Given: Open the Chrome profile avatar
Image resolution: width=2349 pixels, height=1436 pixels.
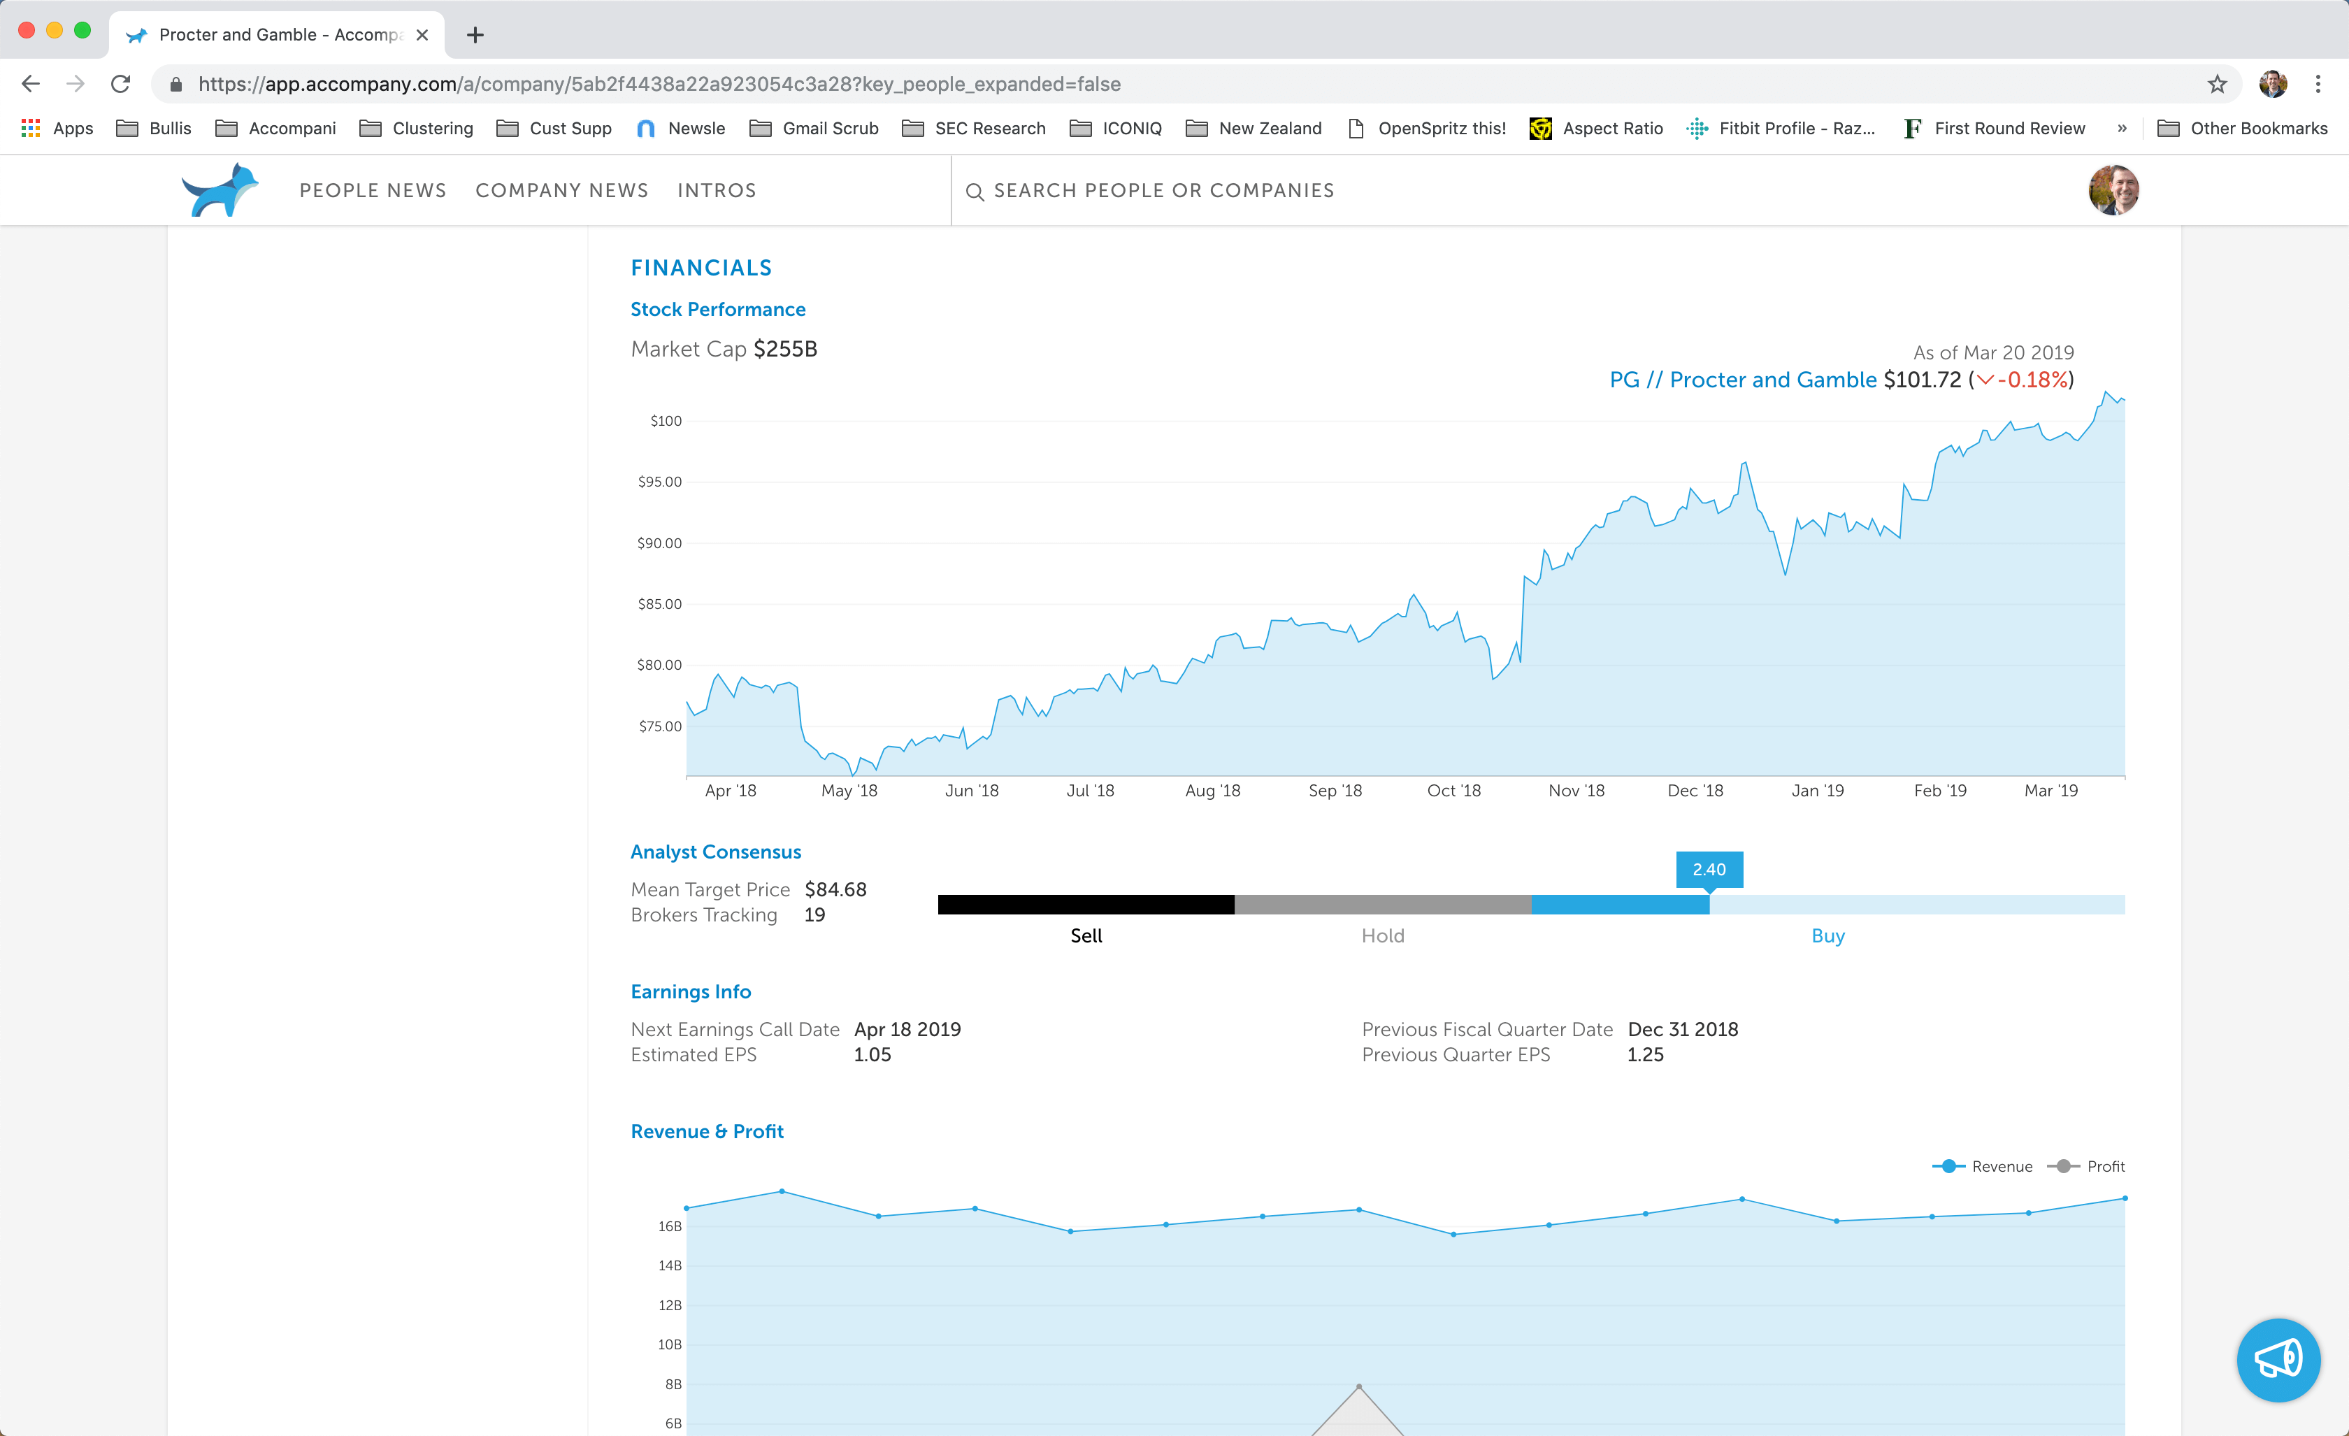Looking at the screenshot, I should pos(2273,84).
